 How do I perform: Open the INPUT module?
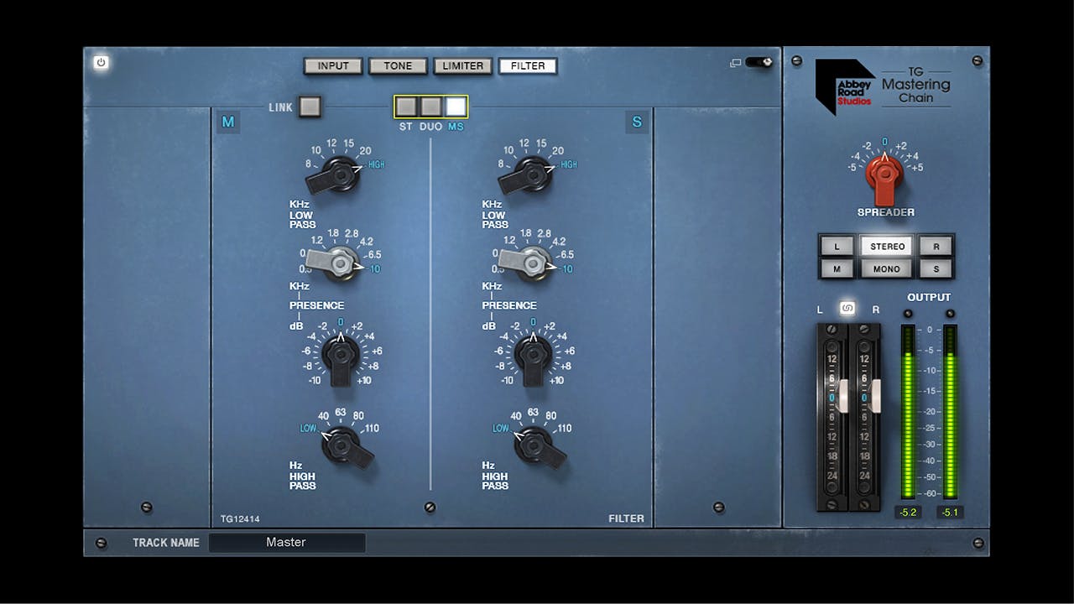[332, 65]
